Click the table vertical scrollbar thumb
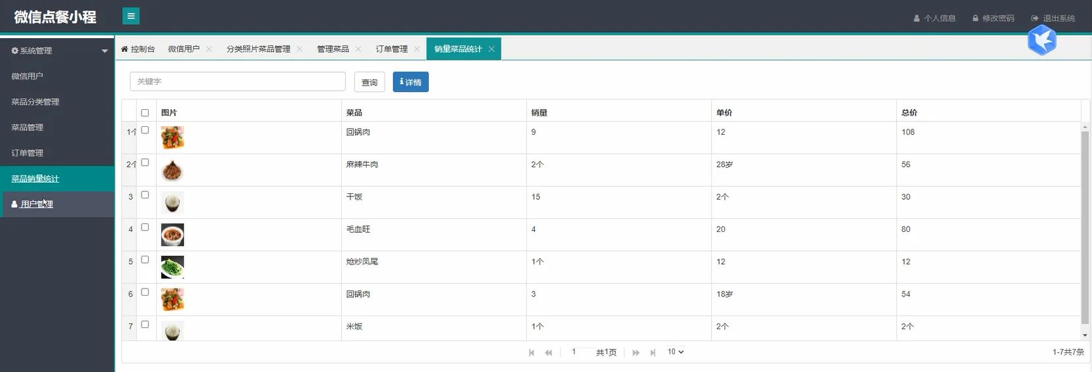Screen dimensions: 1092x372 point(1085,227)
